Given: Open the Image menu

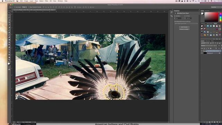Looking at the screenshot, I should pos(26,1).
